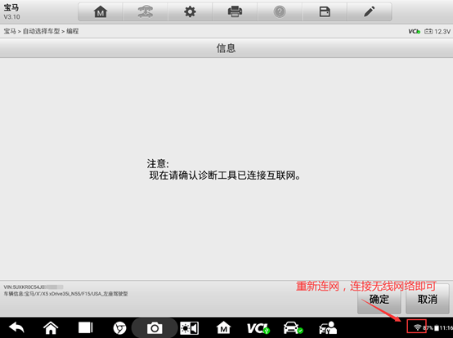Click the 车辆信息 X5 xDrive35i line

[65, 294]
